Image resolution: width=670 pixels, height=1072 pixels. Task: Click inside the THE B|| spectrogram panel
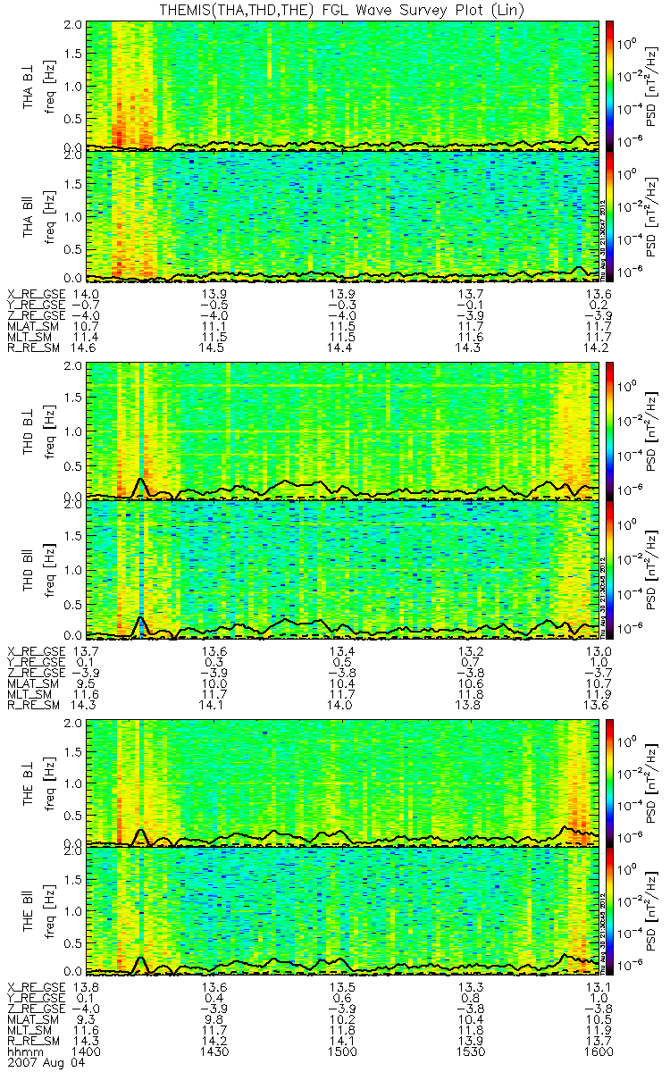coord(344,912)
